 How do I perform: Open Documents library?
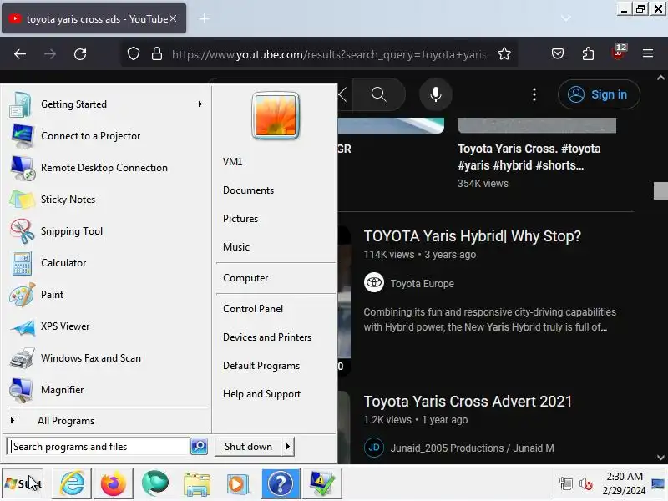(248, 190)
